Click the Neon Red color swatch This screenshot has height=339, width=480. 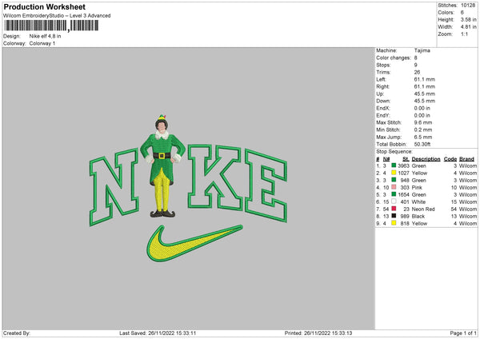(394, 209)
